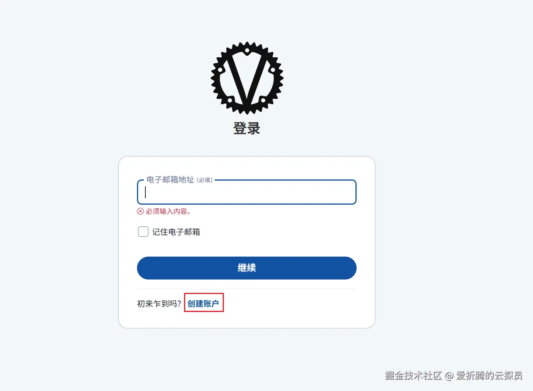This screenshot has height=391, width=533.
Task: Click the blinking text cursor in email box
Action: coord(145,192)
